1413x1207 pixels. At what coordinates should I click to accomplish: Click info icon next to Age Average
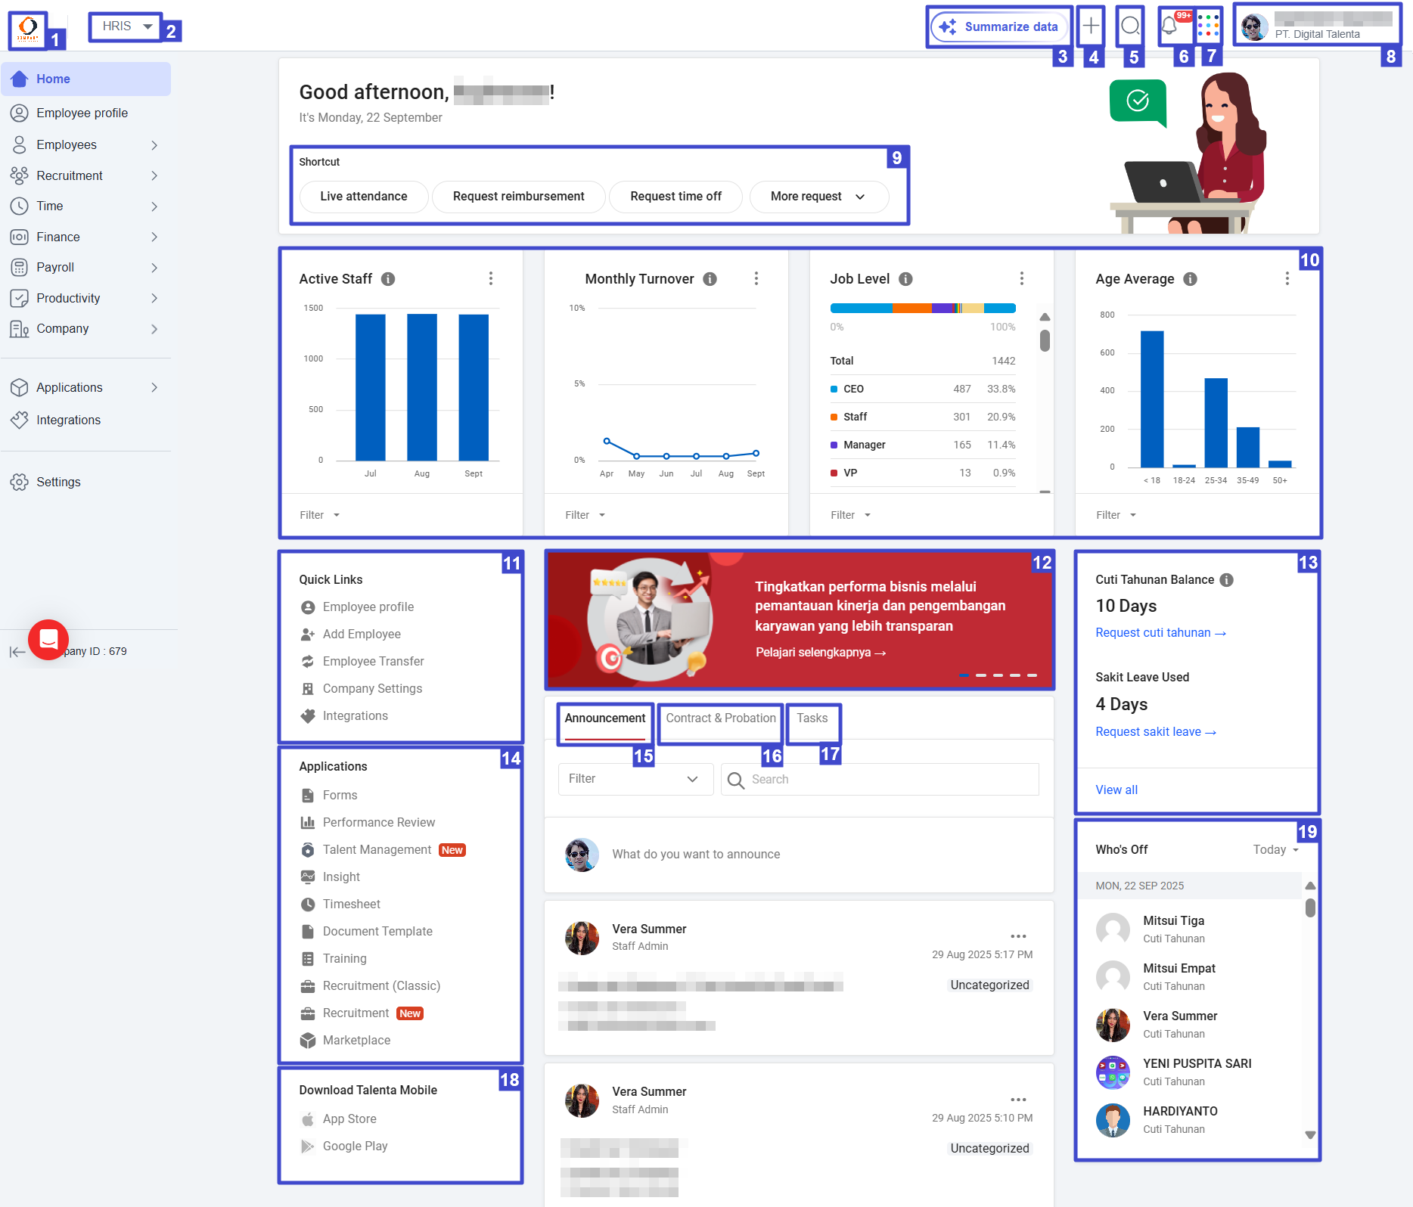pos(1190,279)
